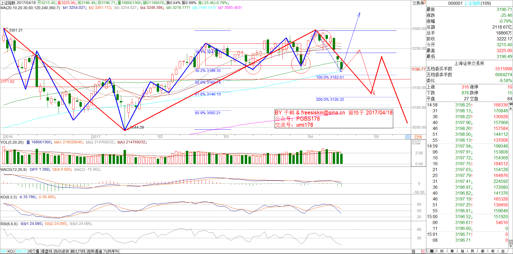Click the 200.0% 3126.32 level label

tap(330, 99)
